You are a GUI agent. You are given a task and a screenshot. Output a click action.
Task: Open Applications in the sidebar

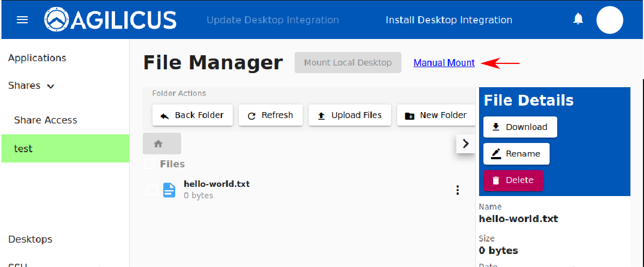[x=37, y=58]
